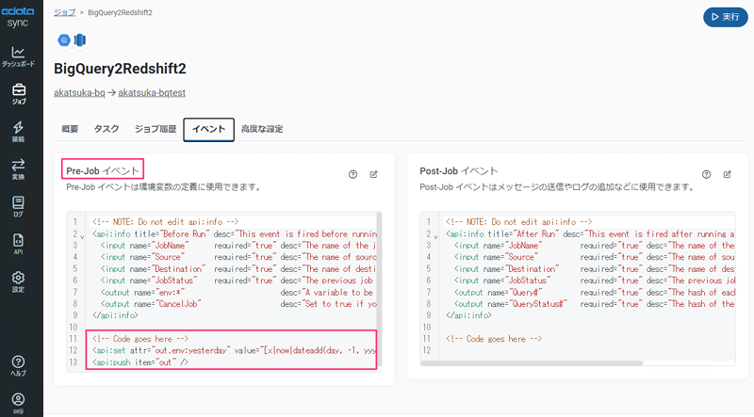Click the Pre-Job event help icon
The height and width of the screenshot is (417, 754).
pos(352,174)
